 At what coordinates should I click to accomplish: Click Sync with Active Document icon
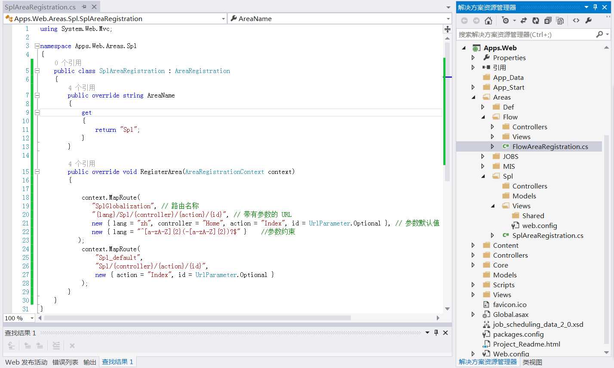coord(524,21)
